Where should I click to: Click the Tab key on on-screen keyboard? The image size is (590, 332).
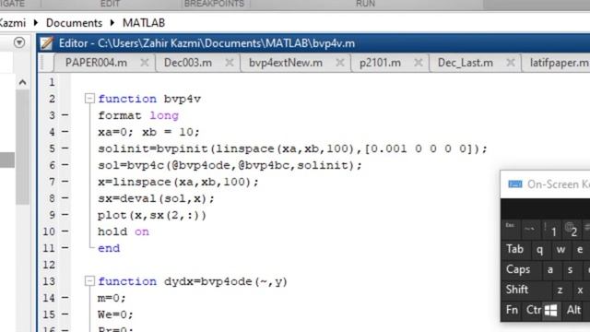pyautogui.click(x=515, y=249)
